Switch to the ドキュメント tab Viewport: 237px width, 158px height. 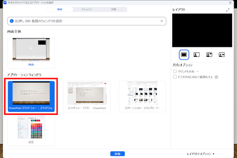[x=87, y=9]
